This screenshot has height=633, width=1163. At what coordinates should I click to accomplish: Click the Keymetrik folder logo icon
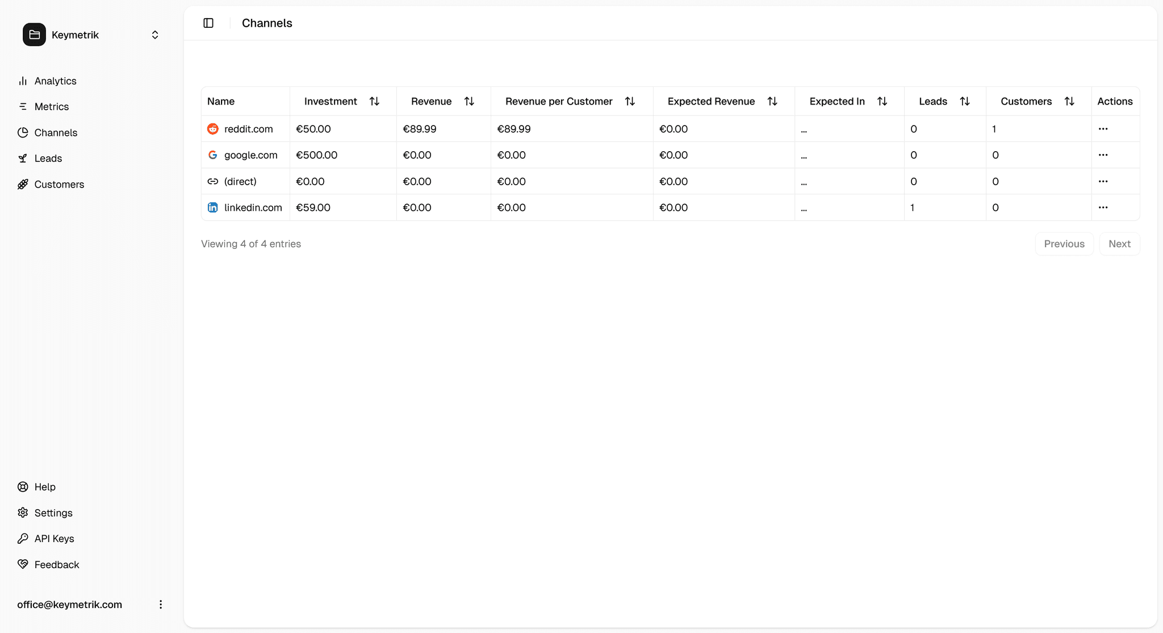[x=34, y=35]
